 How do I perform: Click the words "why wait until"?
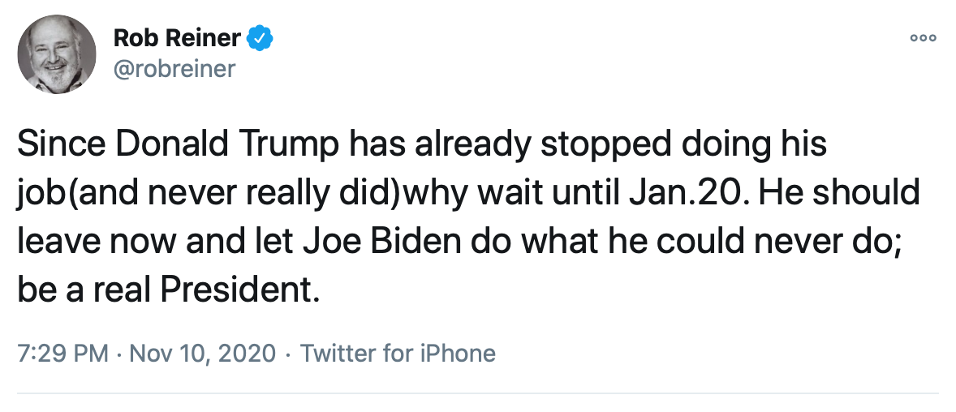coord(493,194)
